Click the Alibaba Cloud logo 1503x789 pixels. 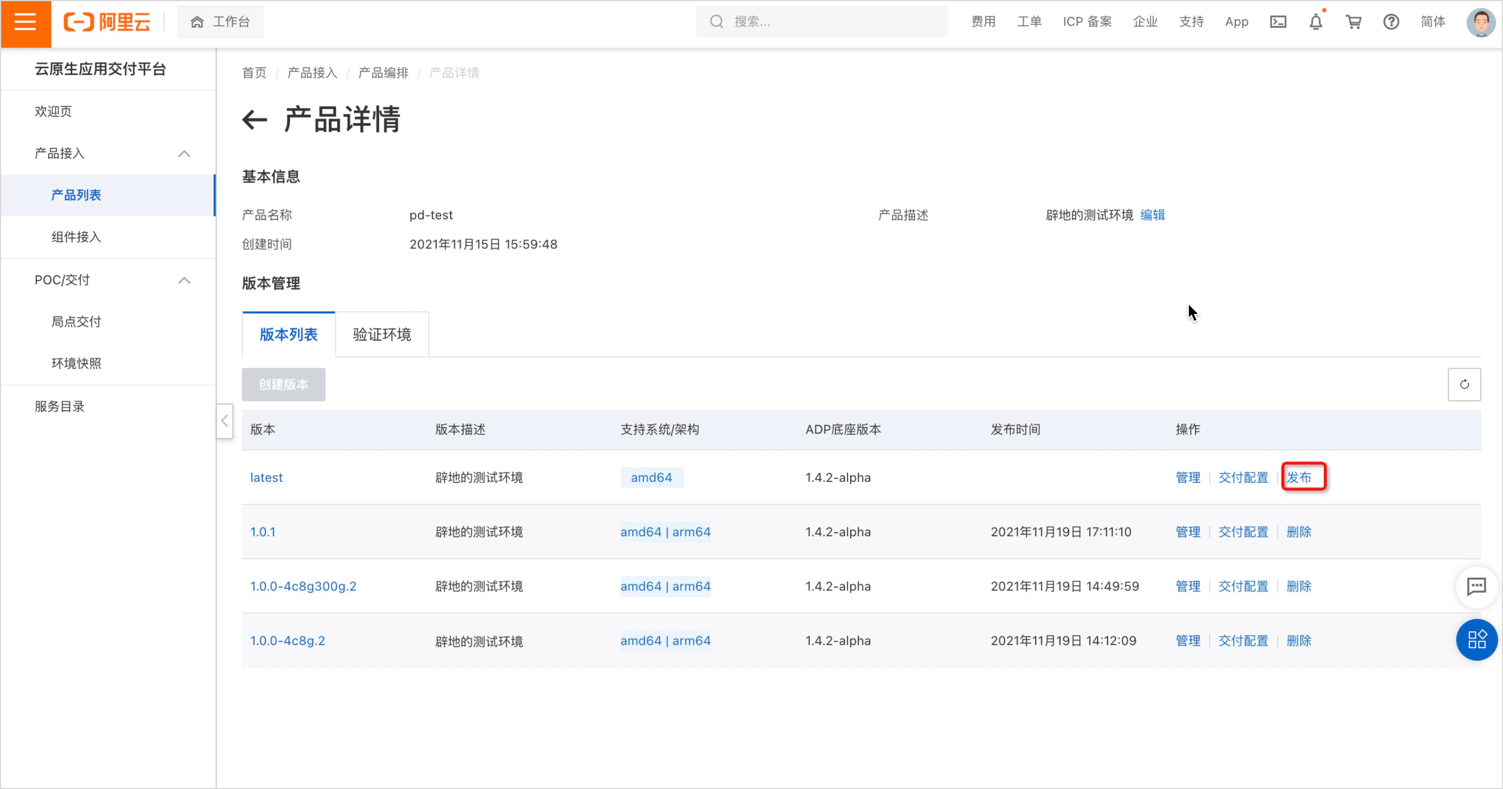point(107,22)
